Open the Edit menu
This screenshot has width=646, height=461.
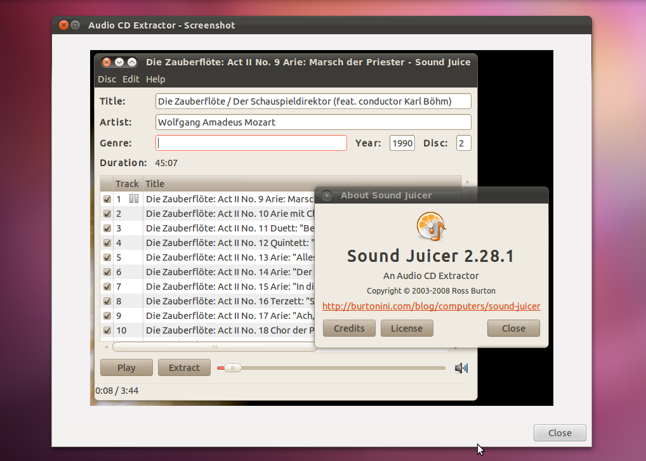click(131, 79)
